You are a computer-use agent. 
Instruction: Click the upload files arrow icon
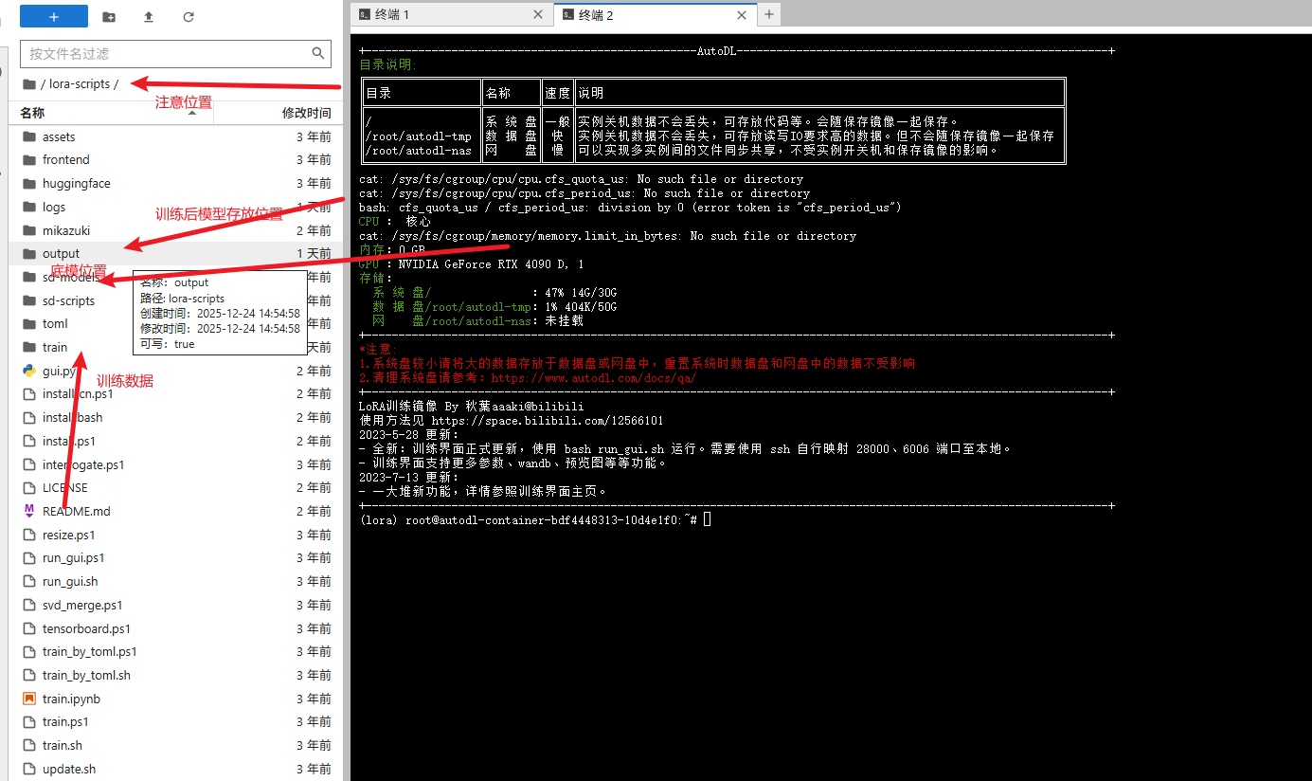[149, 16]
